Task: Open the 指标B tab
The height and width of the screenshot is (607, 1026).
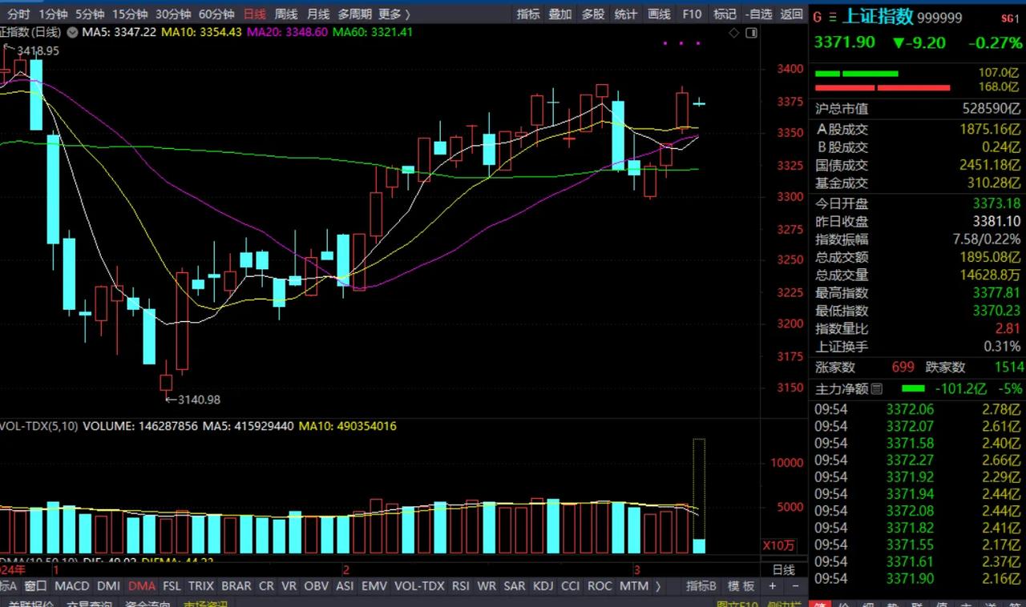Action: tap(701, 586)
